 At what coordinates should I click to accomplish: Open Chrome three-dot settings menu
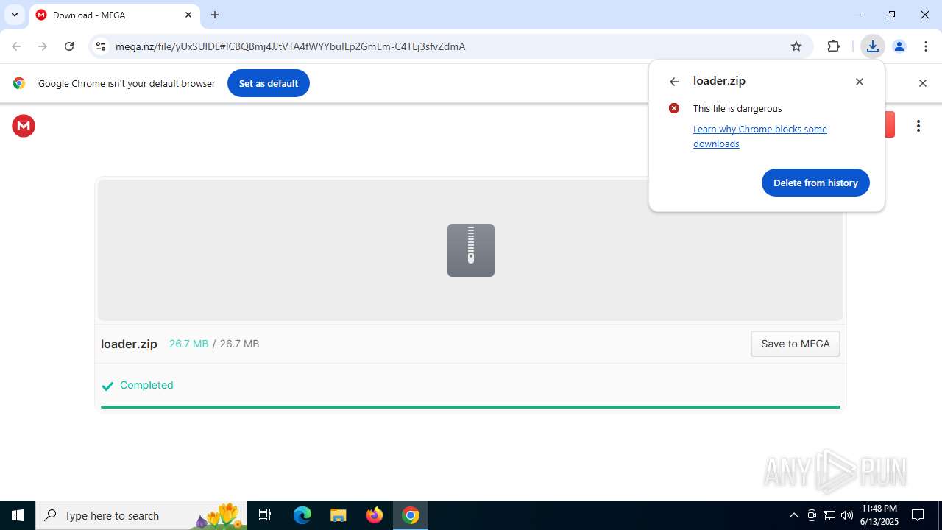(x=925, y=46)
